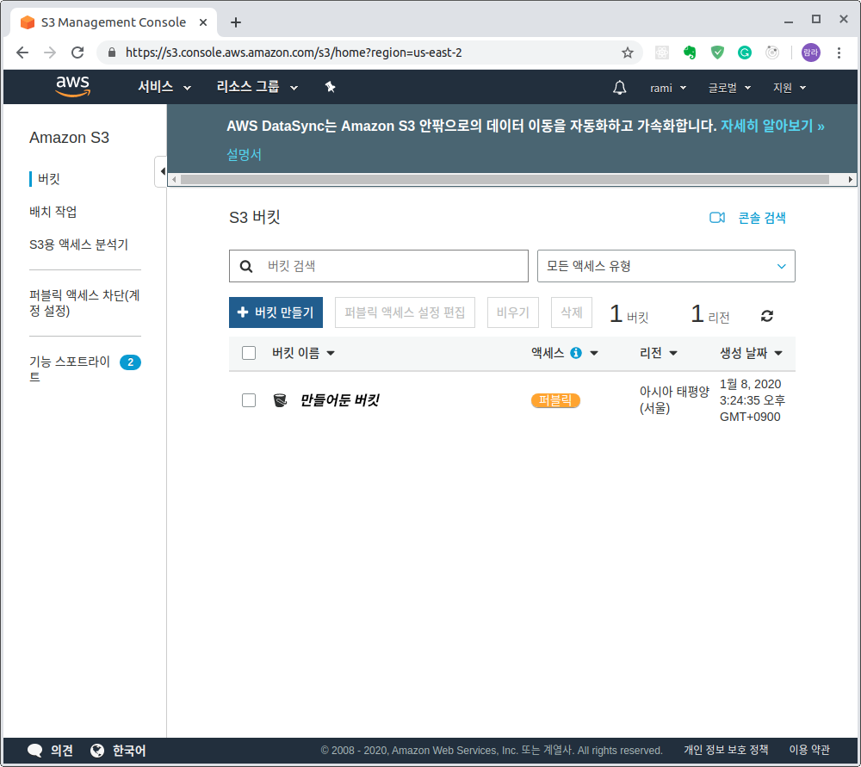Screen dimensions: 861x767
Task: Click the feedback speech bubble icon
Action: [x=35, y=750]
